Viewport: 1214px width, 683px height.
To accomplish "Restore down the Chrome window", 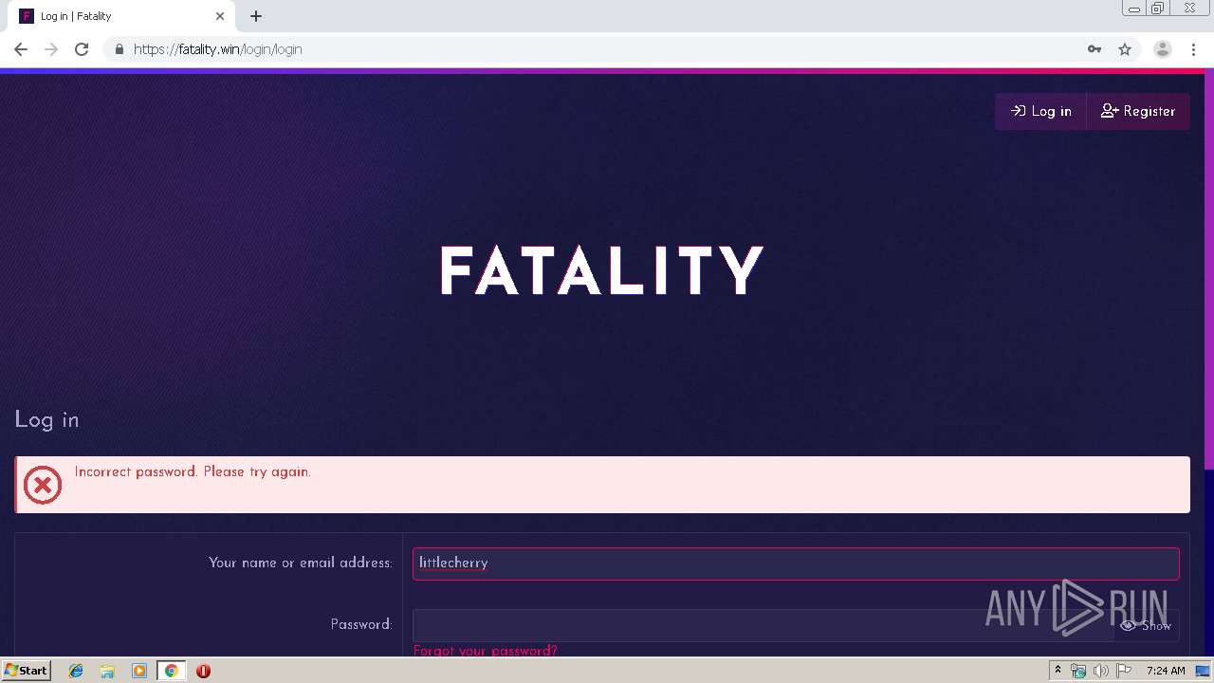I will click(1158, 9).
